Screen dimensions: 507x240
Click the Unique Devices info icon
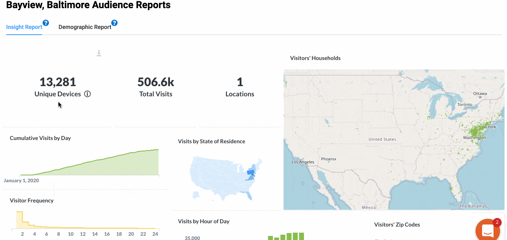pos(87,94)
